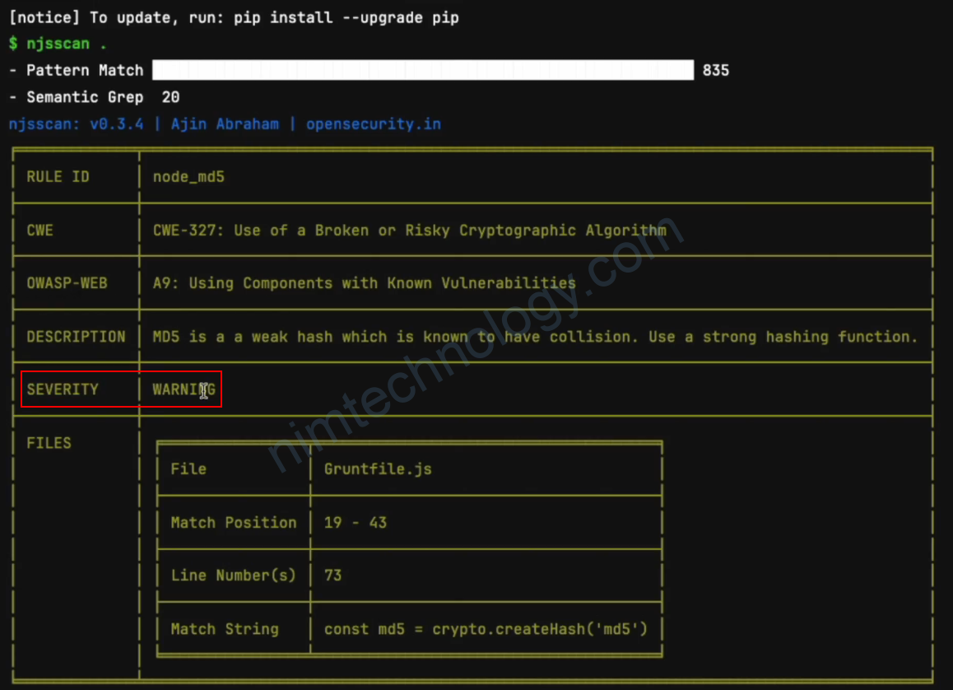Click line number 73 value
953x690 pixels.
pyautogui.click(x=332, y=576)
